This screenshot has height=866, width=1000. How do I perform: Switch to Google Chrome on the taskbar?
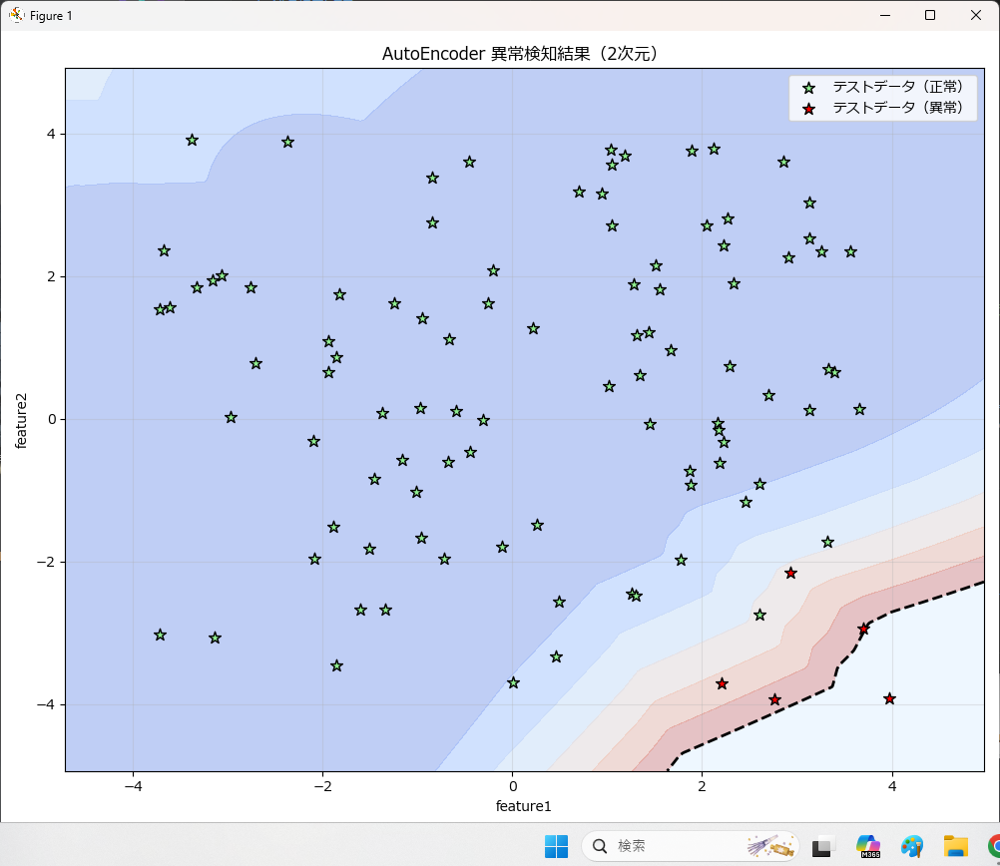coord(993,846)
